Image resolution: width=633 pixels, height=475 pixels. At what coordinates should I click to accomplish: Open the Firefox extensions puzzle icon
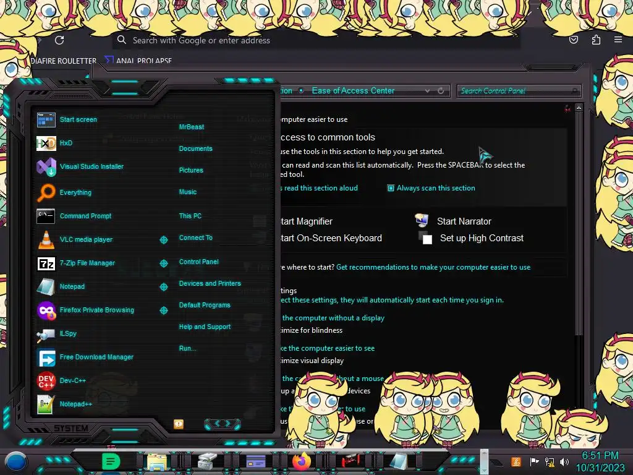pyautogui.click(x=596, y=40)
